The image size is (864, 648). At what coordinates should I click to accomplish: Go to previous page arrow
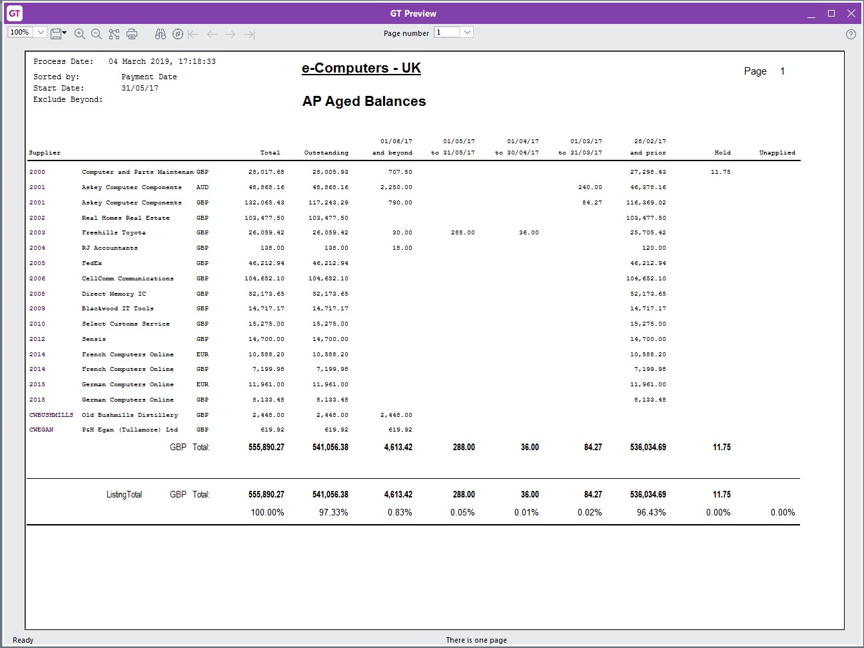tap(212, 33)
